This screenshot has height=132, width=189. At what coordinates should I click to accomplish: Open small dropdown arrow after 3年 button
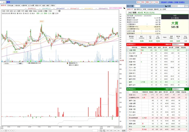[x=121, y=130]
